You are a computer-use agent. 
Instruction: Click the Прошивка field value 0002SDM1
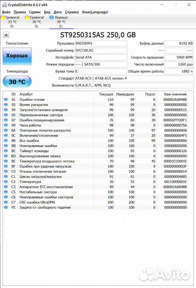(101, 44)
